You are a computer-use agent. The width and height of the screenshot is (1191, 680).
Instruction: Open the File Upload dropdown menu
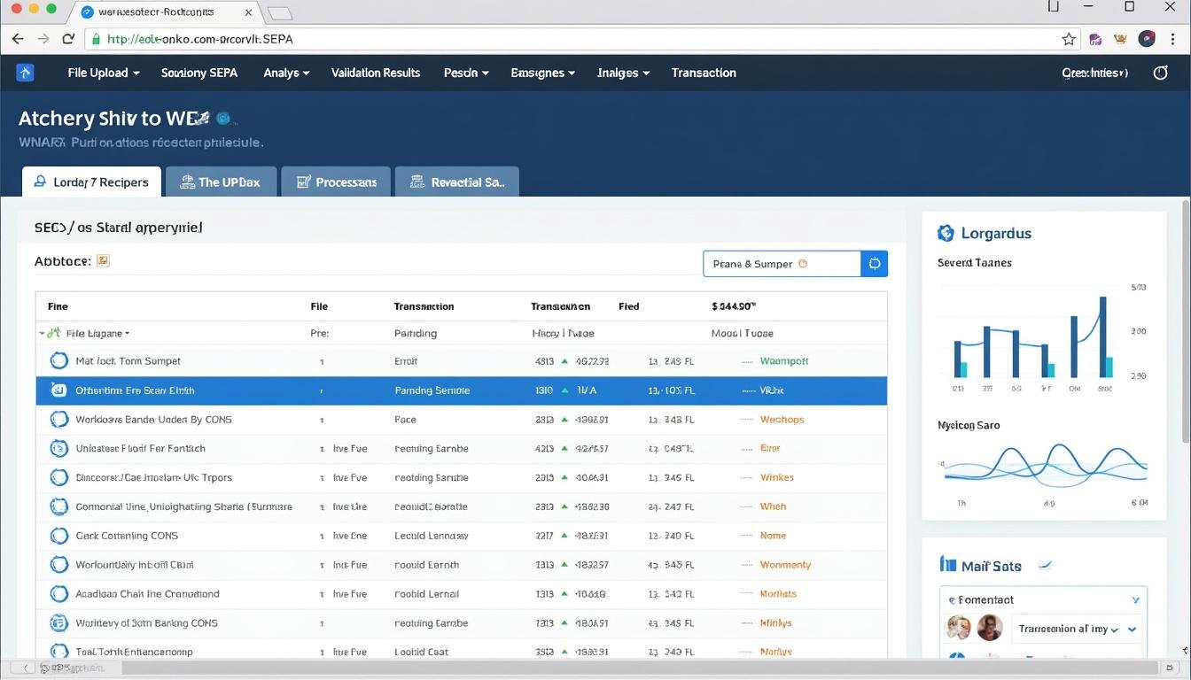point(103,73)
